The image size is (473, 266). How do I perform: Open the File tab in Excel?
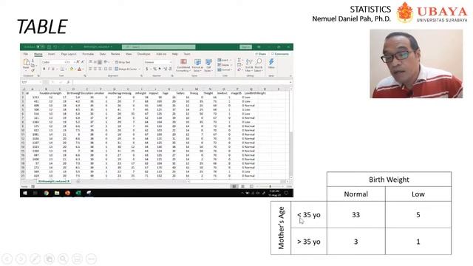(x=26, y=54)
